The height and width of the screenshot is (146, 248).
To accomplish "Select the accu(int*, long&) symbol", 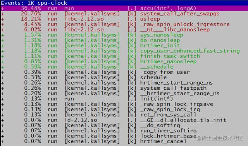I will pos(168,8).
